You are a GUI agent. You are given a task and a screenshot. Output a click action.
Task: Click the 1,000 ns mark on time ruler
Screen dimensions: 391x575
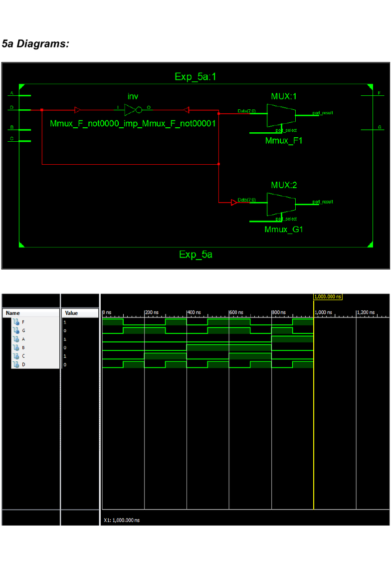[323, 312]
